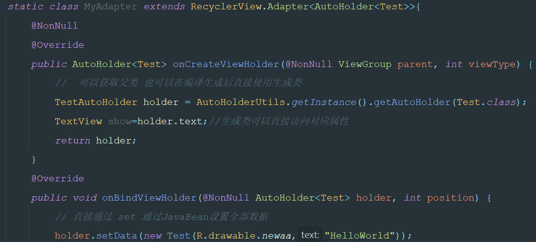Image resolution: width=536 pixels, height=242 pixels.
Task: Click the 'viewType' parameter name
Action: 492,64
